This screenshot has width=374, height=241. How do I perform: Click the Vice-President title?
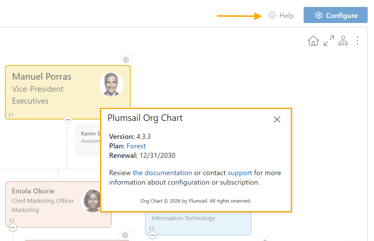pyautogui.click(x=38, y=89)
